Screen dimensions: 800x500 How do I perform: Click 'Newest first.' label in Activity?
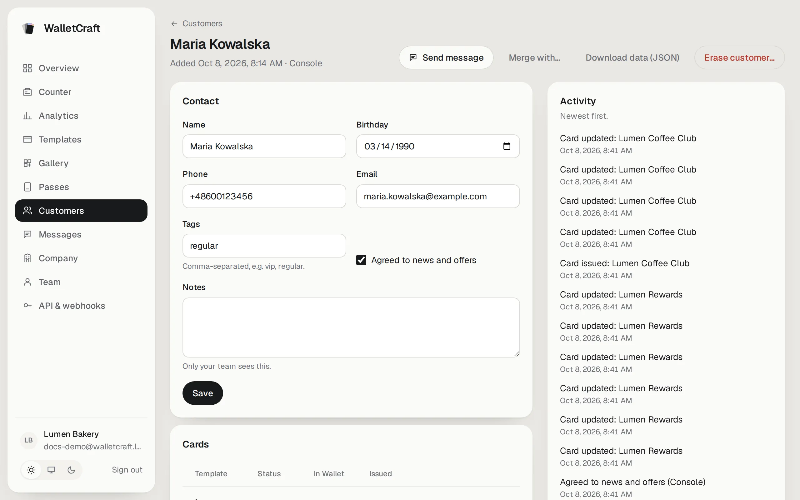tap(584, 116)
